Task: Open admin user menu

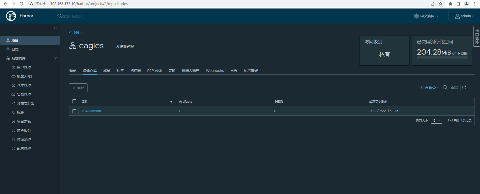Action: (x=464, y=16)
